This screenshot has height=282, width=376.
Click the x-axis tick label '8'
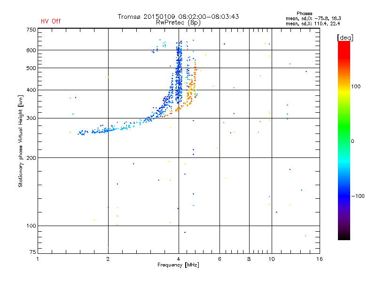pos(249,259)
